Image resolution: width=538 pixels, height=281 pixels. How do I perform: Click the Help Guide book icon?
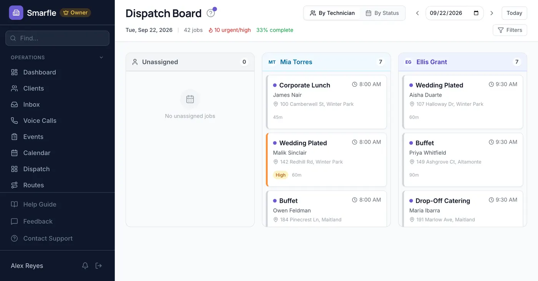pyautogui.click(x=14, y=204)
